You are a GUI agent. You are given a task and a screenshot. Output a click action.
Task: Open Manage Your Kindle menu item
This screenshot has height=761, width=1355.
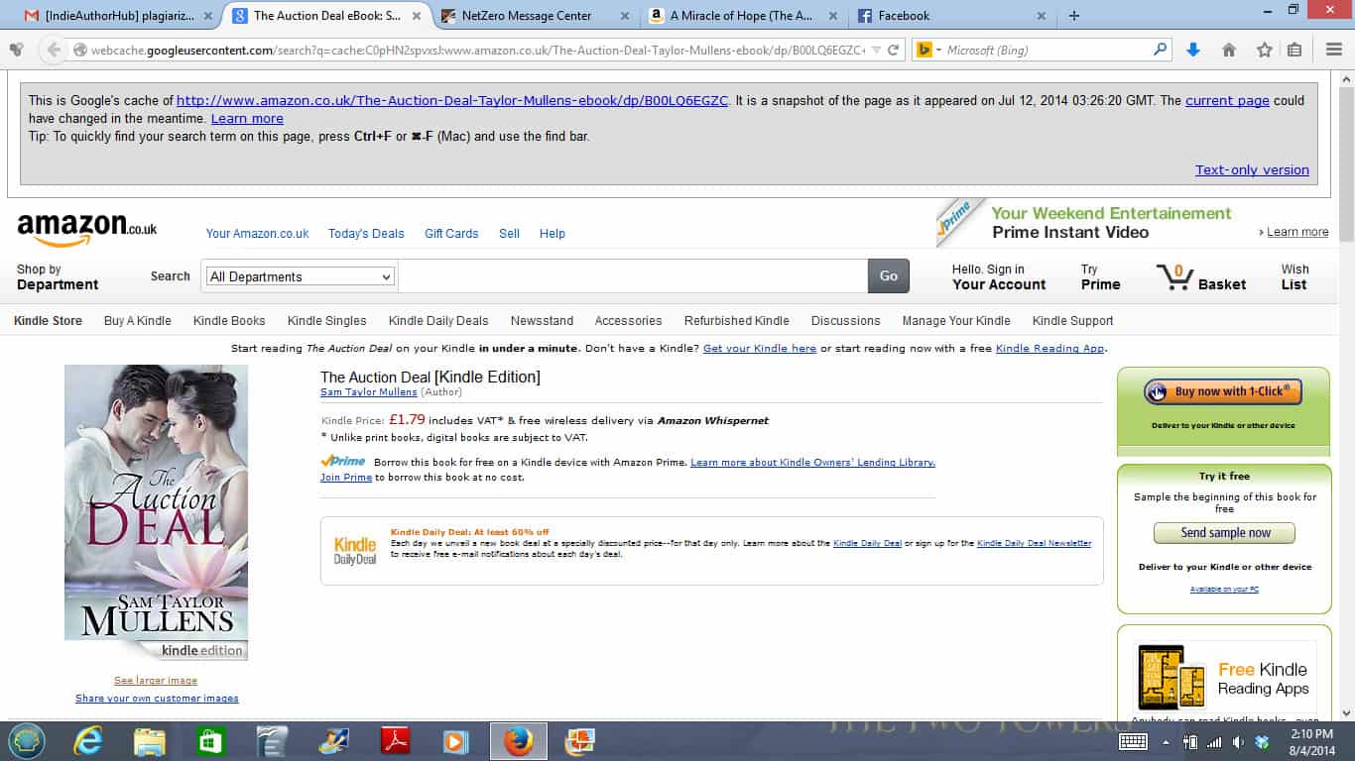coord(956,320)
